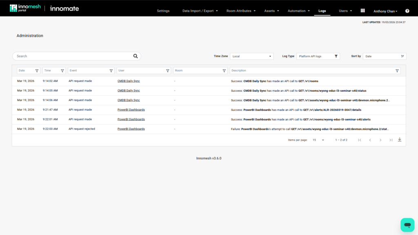Image resolution: width=418 pixels, height=235 pixels.
Task: Go to next page of results
Action: point(380,140)
